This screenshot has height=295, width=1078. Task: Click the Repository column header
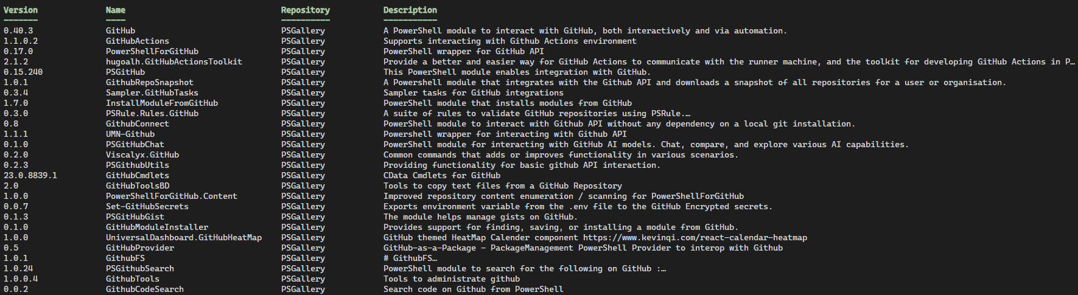(x=305, y=10)
